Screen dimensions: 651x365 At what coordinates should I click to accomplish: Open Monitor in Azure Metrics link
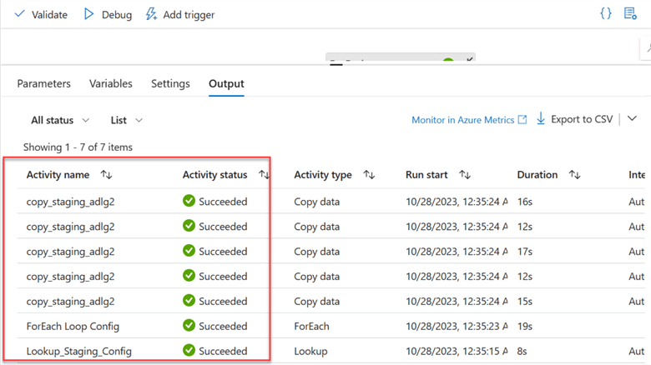tap(463, 120)
